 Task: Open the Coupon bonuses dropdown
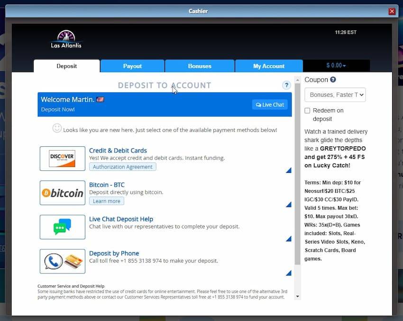(x=335, y=95)
